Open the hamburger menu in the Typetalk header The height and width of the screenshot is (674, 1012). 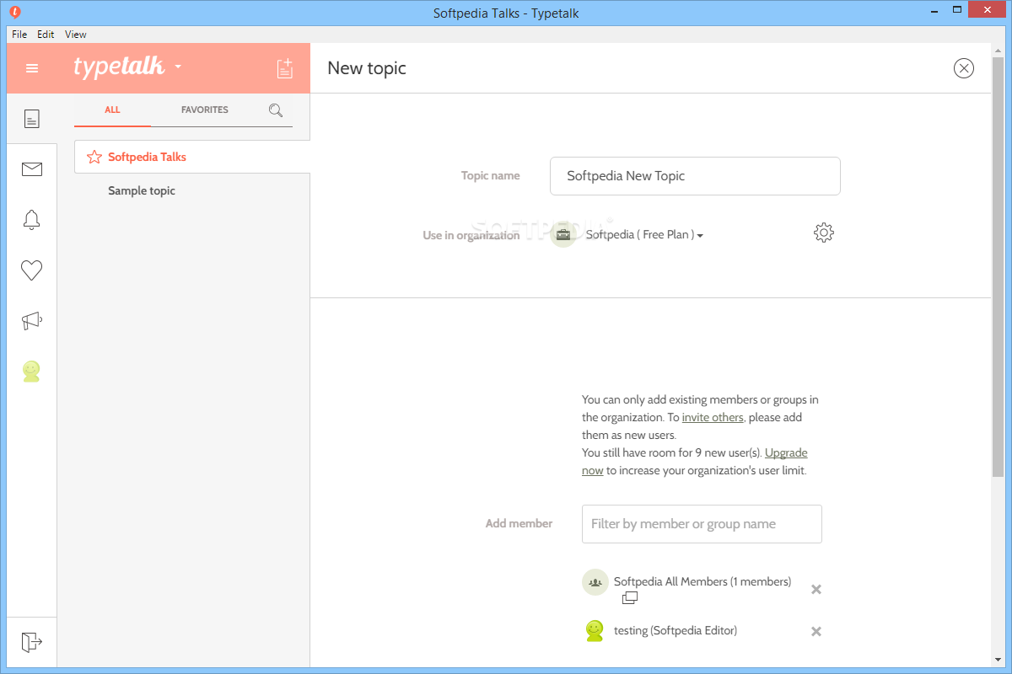[32, 68]
